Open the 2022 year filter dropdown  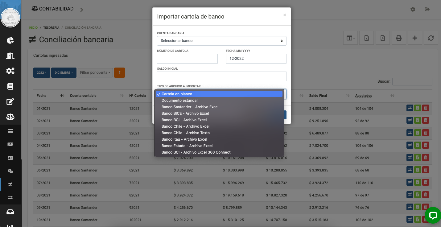(x=42, y=73)
